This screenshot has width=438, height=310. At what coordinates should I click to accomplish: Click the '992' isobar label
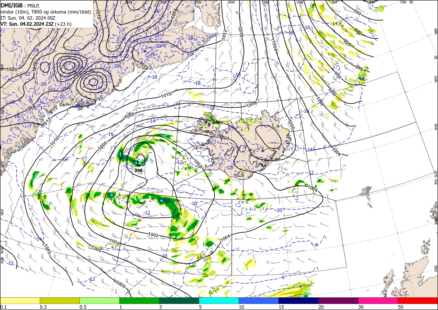coord(358,32)
